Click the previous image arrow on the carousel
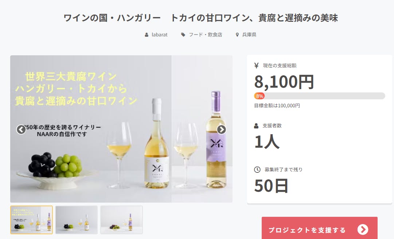394x239 pixels. click(21, 130)
